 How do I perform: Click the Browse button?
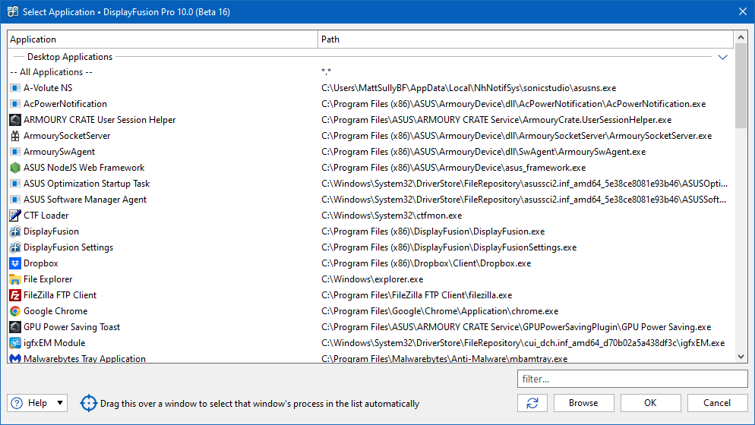click(583, 403)
